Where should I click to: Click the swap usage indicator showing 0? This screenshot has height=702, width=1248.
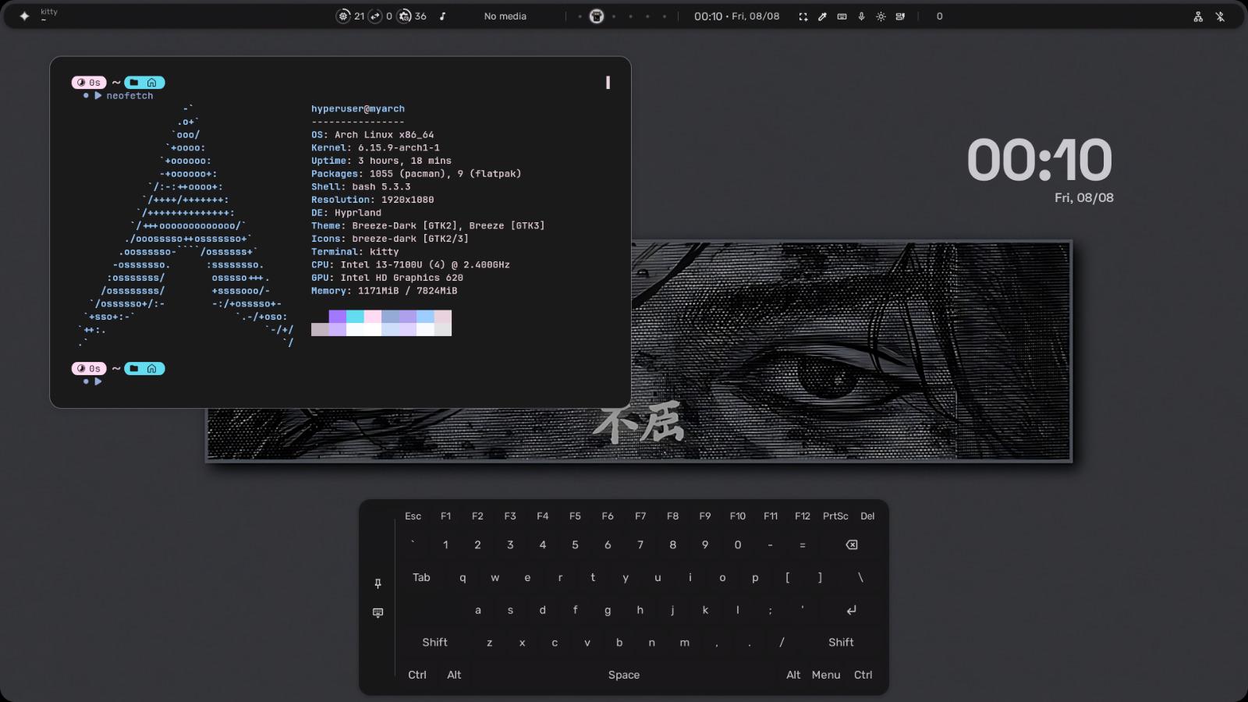click(381, 16)
